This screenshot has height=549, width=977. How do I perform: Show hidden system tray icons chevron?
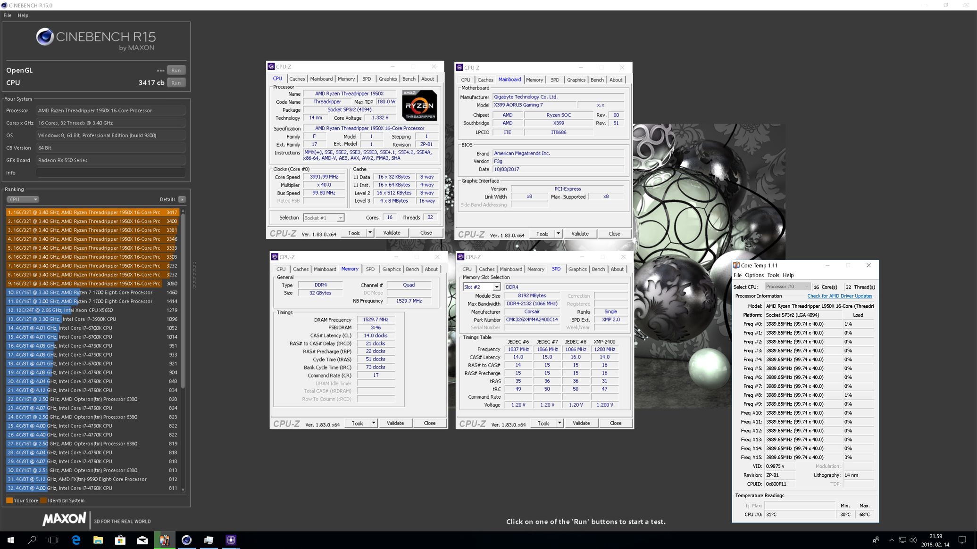tap(891, 540)
